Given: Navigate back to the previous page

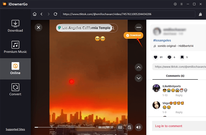Looking at the screenshot, I should (x=41, y=14).
